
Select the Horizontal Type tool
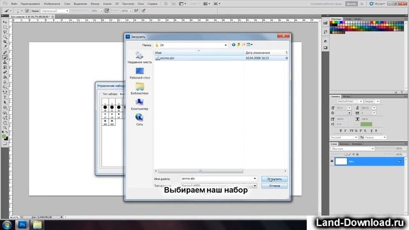pyautogui.click(x=5, y=97)
